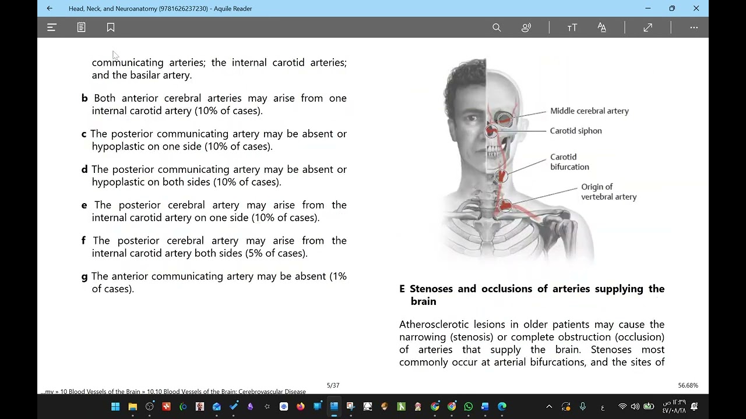The image size is (746, 419).
Task: Click the "Middle cerebral artery" figure label
Action: tap(589, 111)
